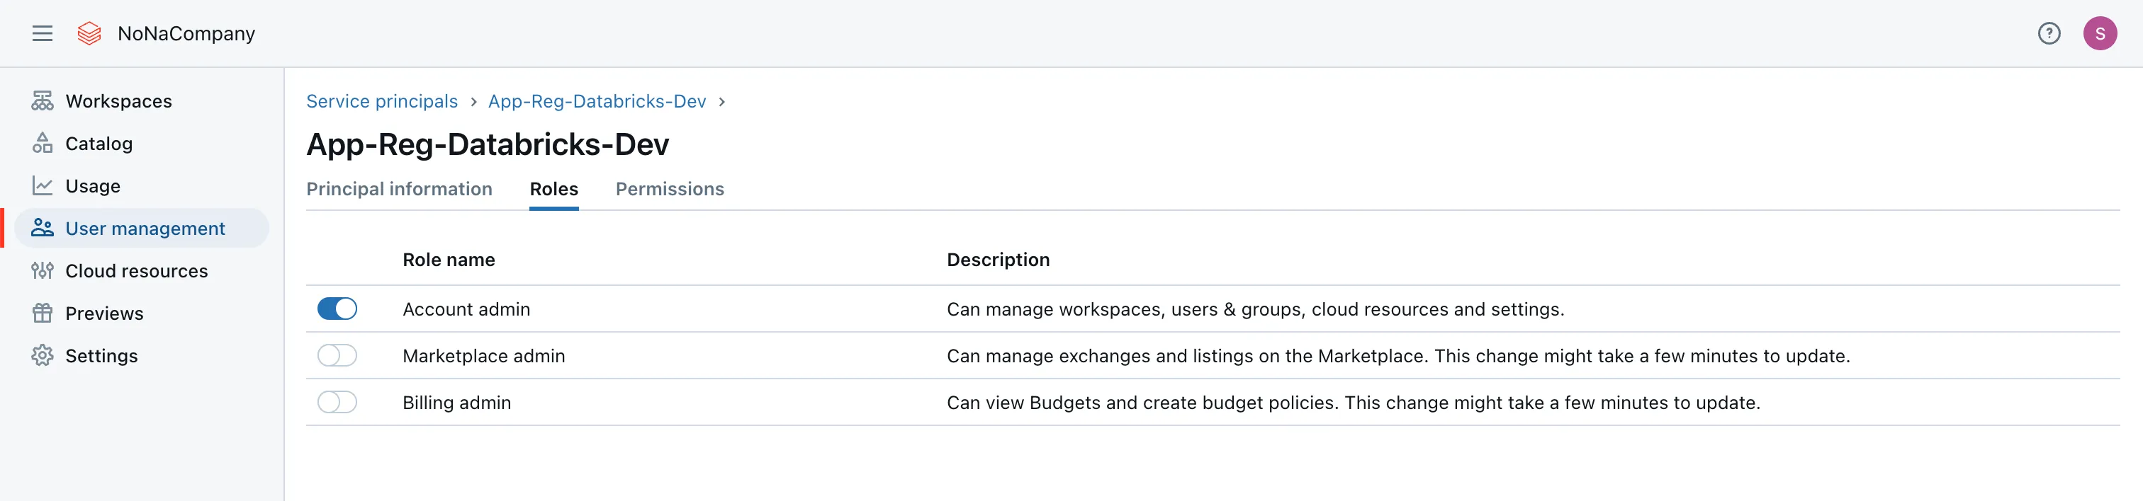The width and height of the screenshot is (2143, 501).
Task: Open the hamburger navigation menu
Action: click(43, 33)
